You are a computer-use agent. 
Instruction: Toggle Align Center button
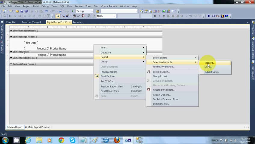tap(173, 16)
